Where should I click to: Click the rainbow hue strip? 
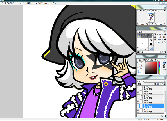point(159,68)
